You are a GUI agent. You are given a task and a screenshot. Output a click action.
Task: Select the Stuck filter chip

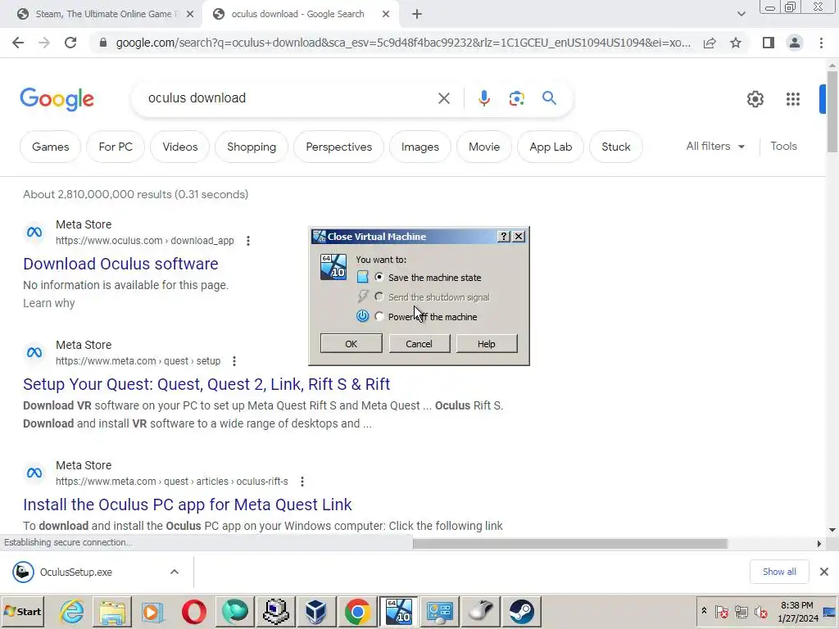pos(616,147)
